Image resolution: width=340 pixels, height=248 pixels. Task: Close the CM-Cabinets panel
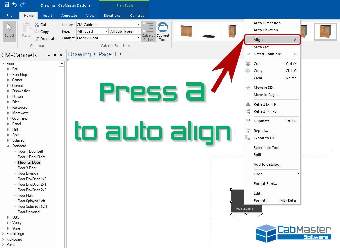(x=61, y=55)
